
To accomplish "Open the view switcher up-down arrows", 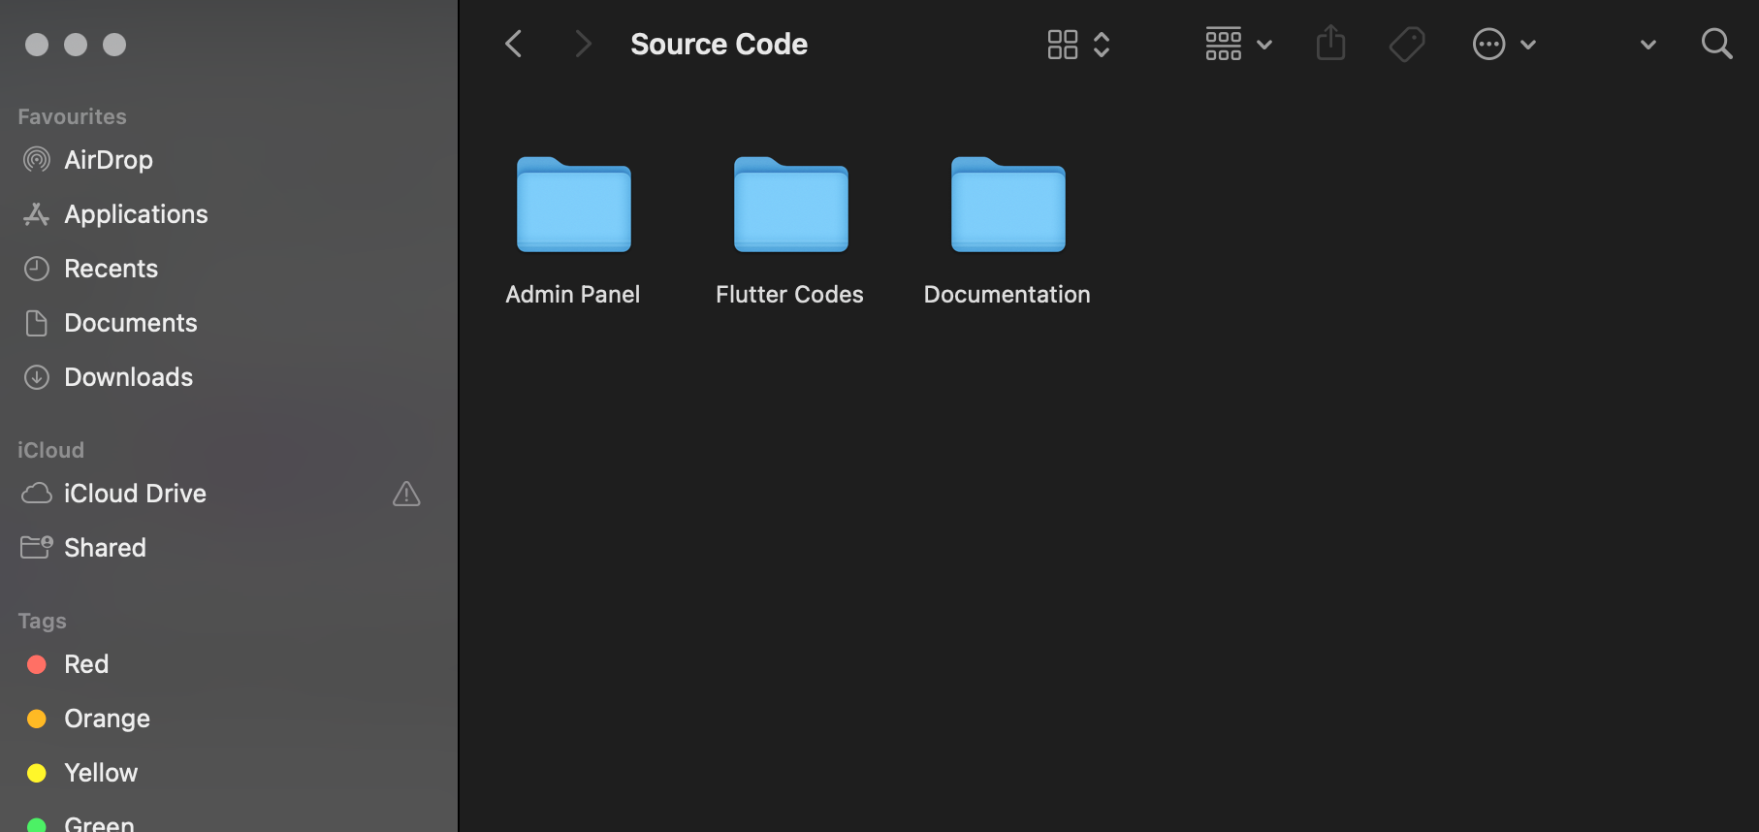I will point(1102,44).
